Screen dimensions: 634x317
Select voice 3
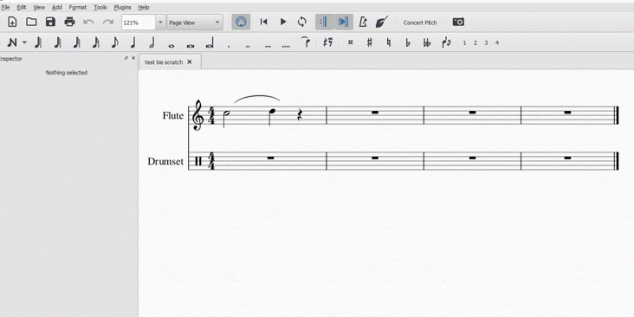(487, 42)
